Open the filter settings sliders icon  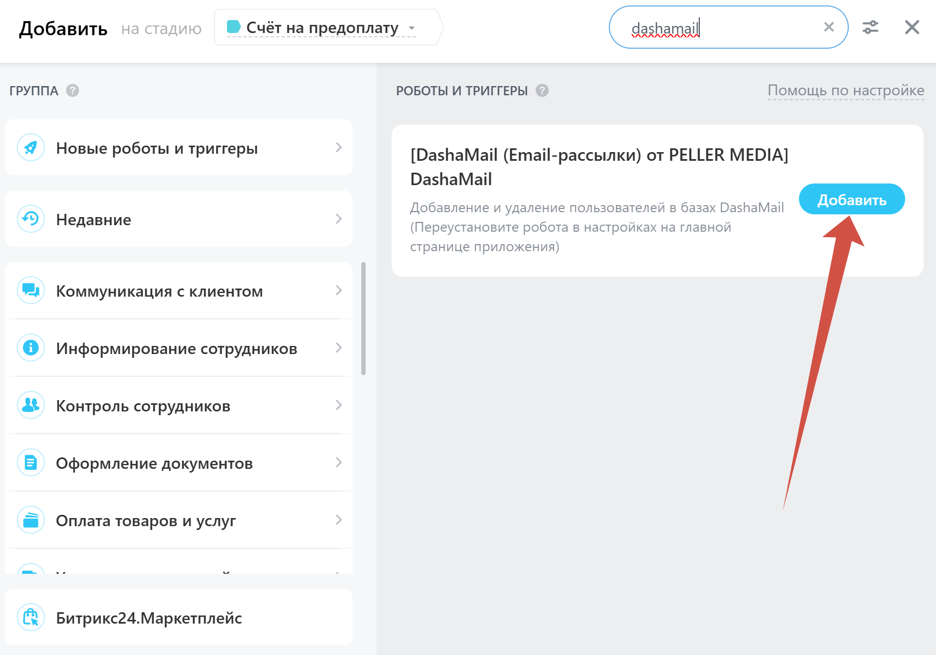coord(870,27)
